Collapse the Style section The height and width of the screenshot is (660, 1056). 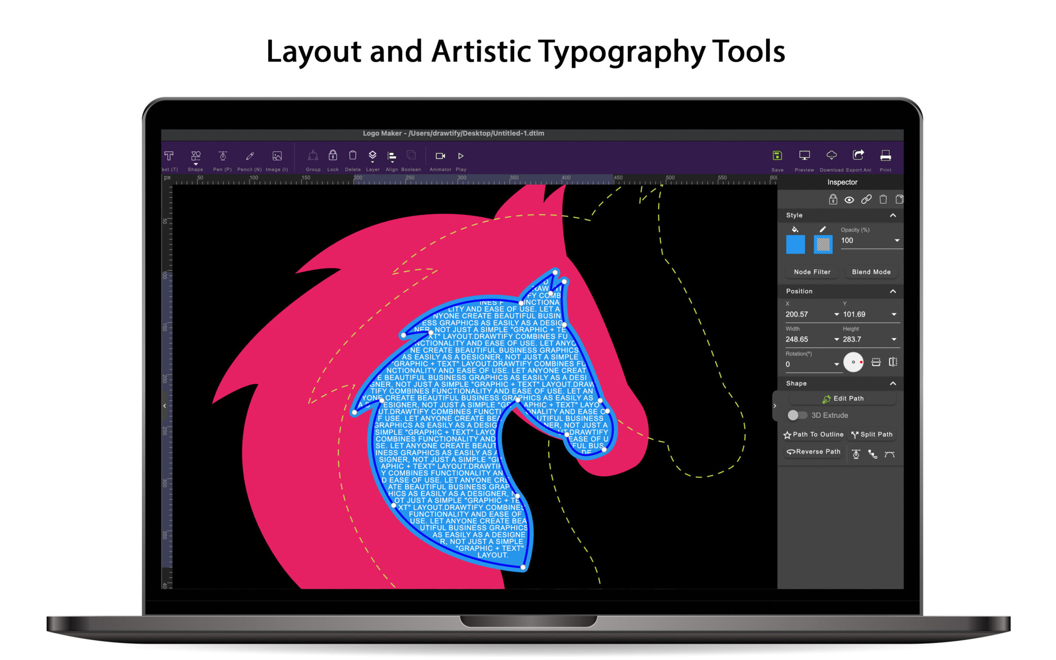coord(894,215)
